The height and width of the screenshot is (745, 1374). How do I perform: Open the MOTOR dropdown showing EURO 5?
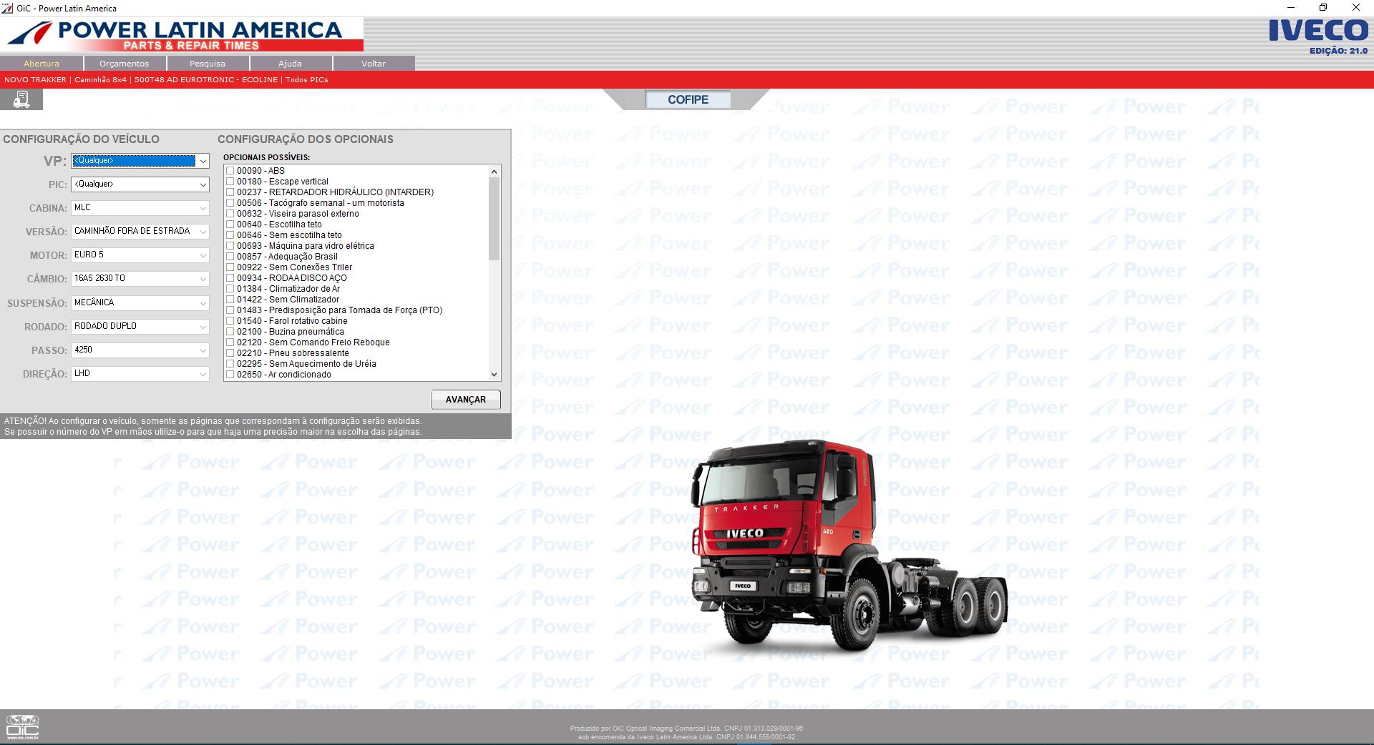coord(140,255)
